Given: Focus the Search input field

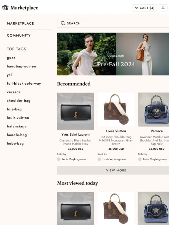Looking at the screenshot, I should [113, 23].
